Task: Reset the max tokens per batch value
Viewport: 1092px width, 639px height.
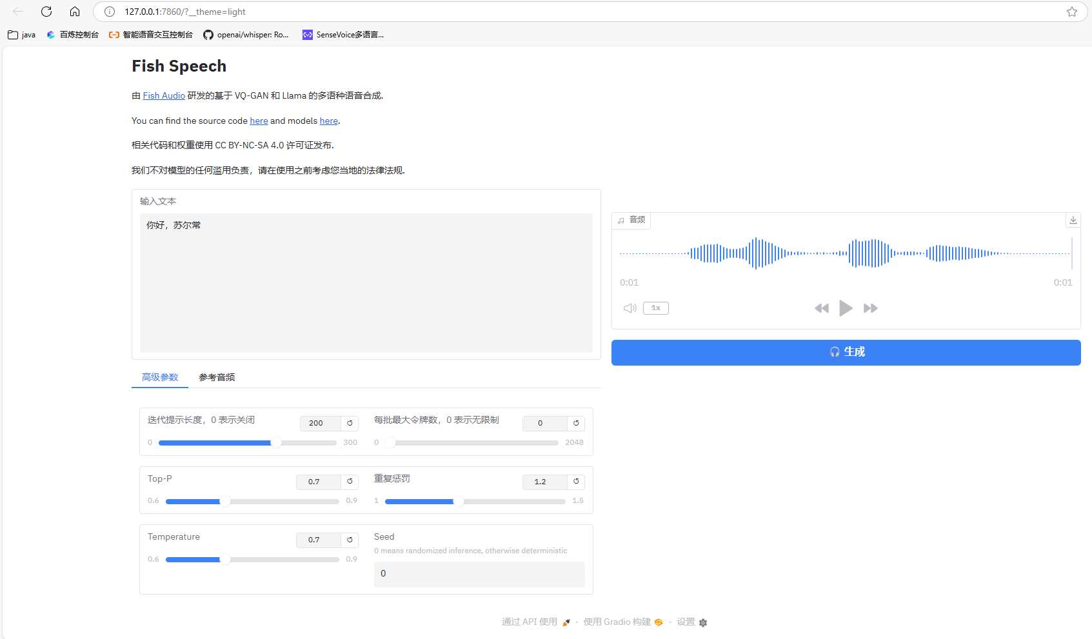Action: coord(576,423)
